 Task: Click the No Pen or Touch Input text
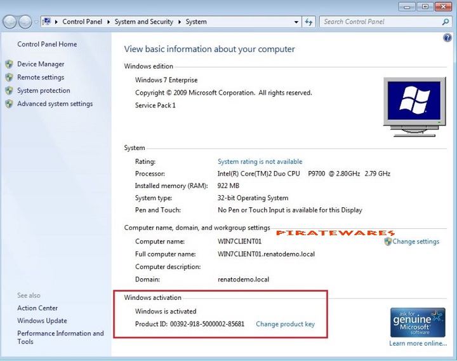point(289,210)
